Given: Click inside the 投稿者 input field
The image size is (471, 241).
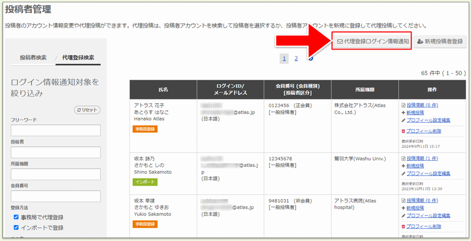Looking at the screenshot, I should 55,153.
